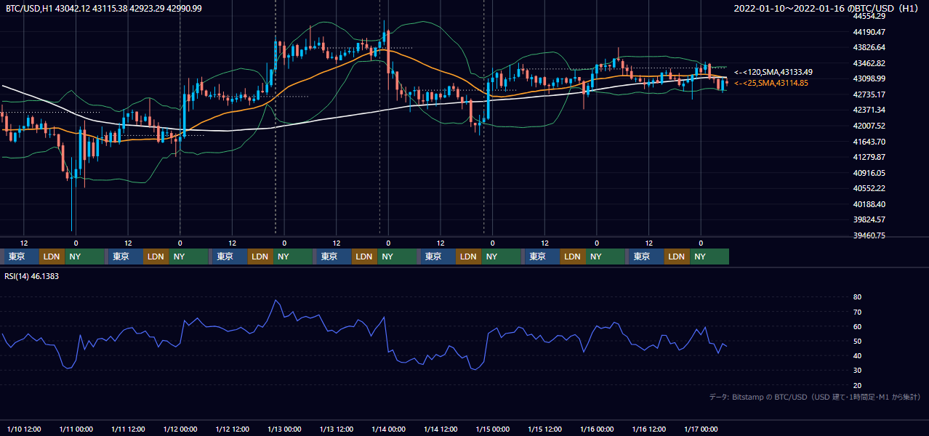Click the 1/14 12:00 date label
The width and height of the screenshot is (929, 436).
[x=441, y=429]
